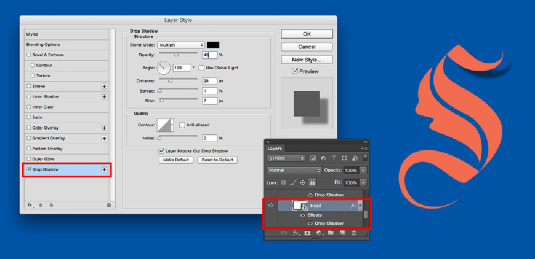Open the Contour picker arrow
535x259 pixels.
(172, 125)
